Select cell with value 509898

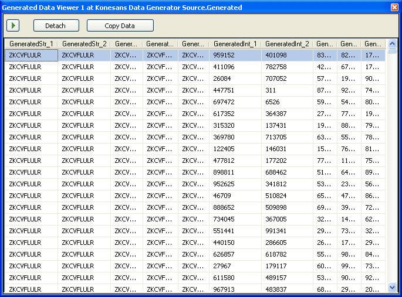point(287,208)
